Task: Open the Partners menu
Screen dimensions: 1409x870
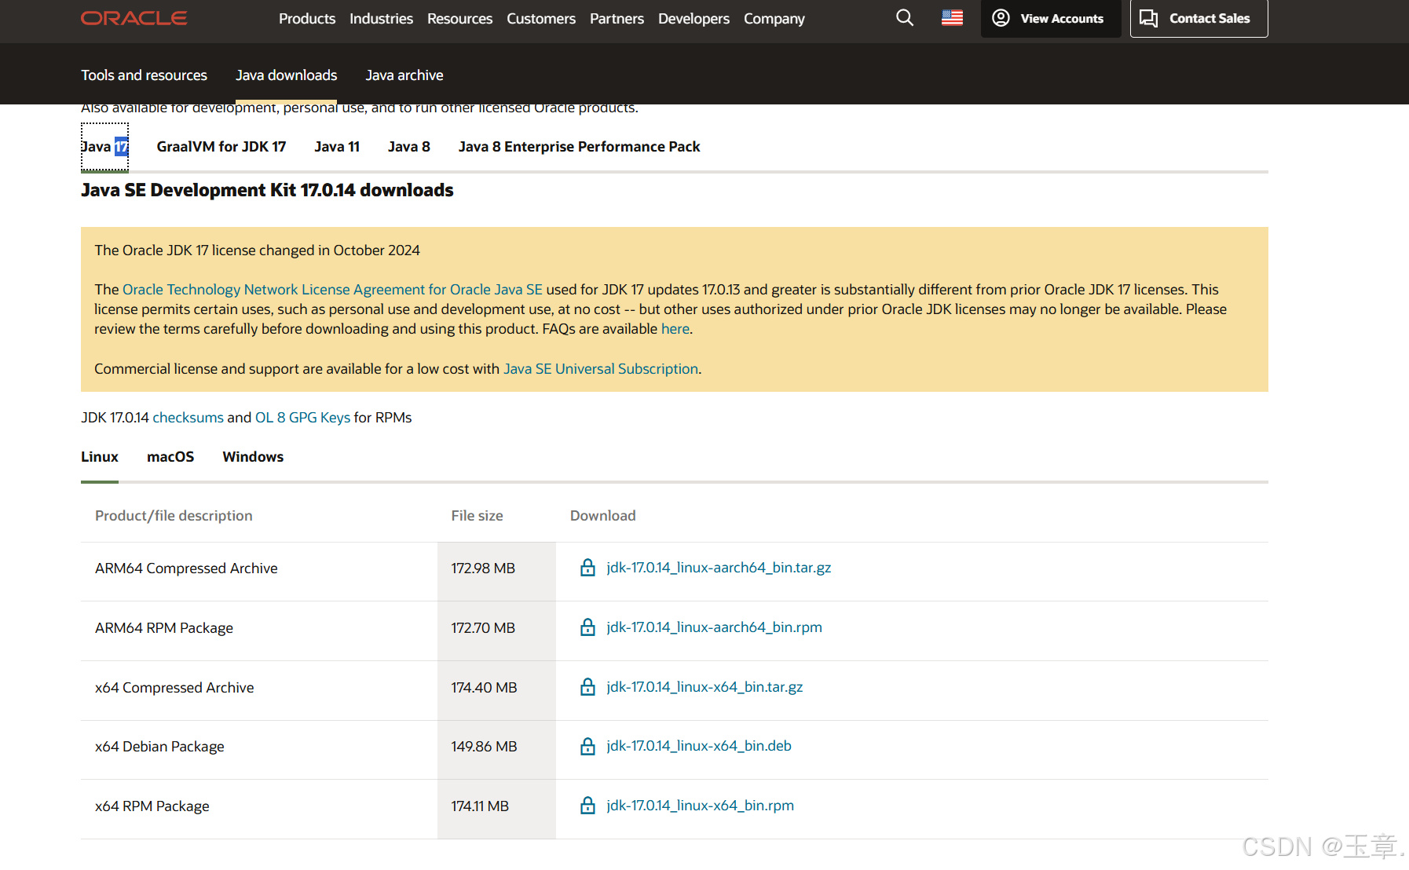Action: point(617,18)
